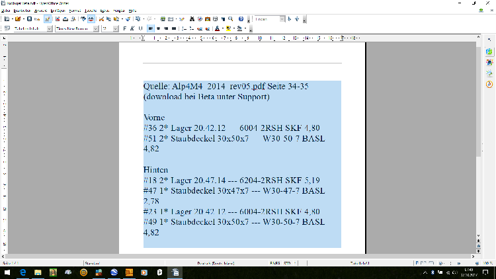Screen dimensions: 496x279
Task: Open the Times New Roman font dropdown
Action: click(x=95, y=28)
